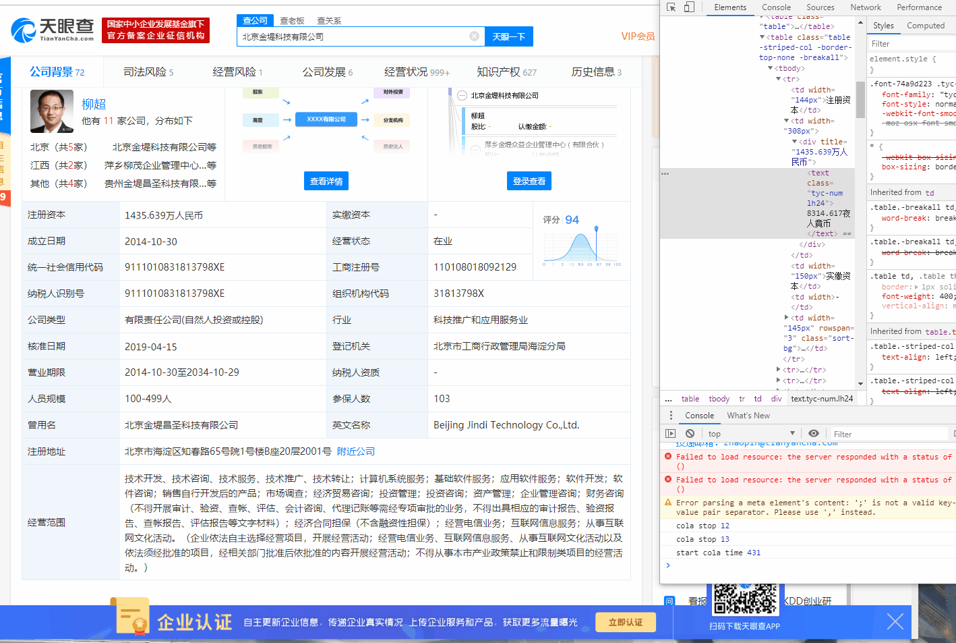
Task: Open the 柳超 name link
Action: pyautogui.click(x=94, y=104)
